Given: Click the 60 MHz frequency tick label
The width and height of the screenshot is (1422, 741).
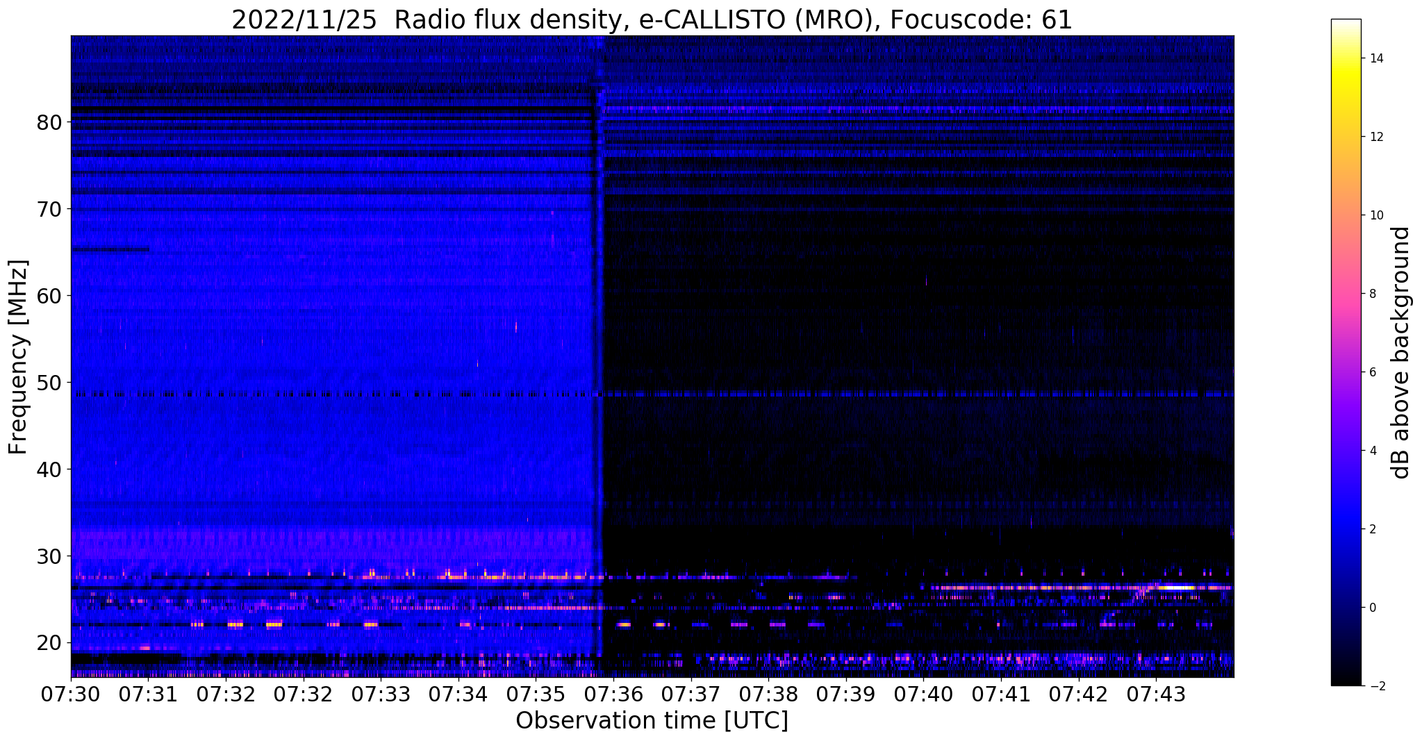Looking at the screenshot, I should [x=49, y=296].
